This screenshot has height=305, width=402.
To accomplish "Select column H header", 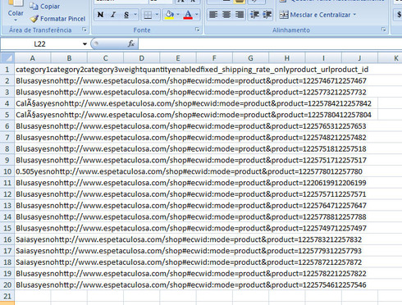I will pyautogui.click(x=287, y=58).
